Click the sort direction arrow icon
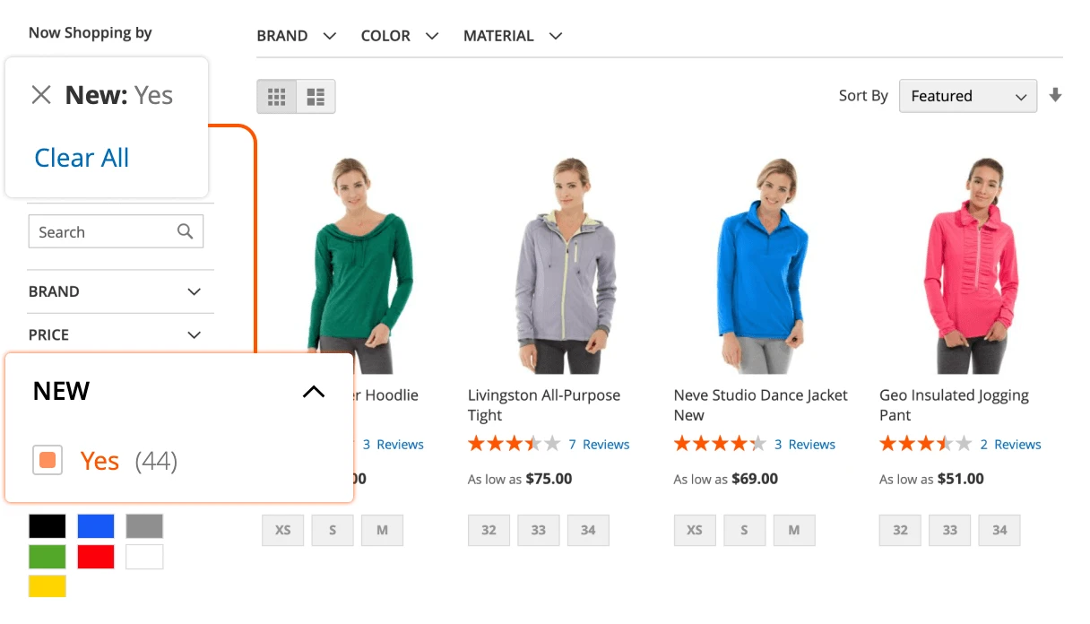 [x=1055, y=96]
